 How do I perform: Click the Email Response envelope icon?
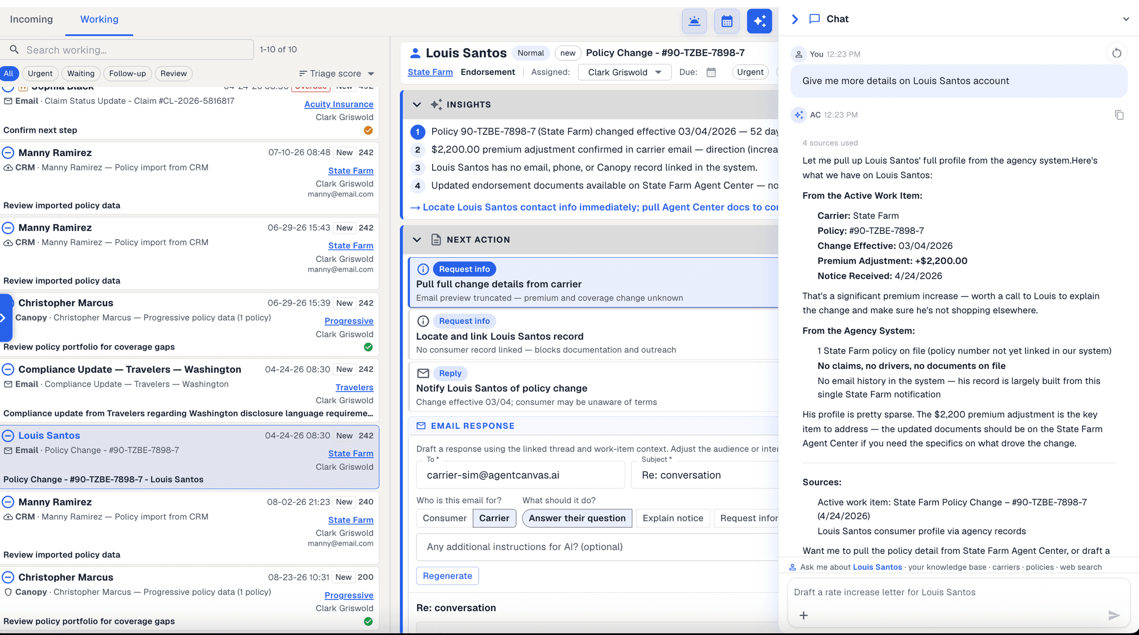click(421, 426)
